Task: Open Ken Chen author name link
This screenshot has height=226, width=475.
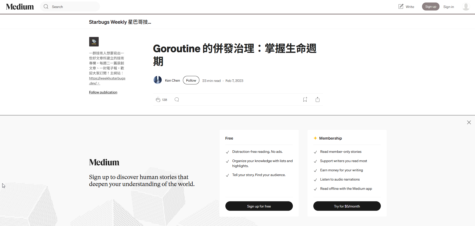Action: click(172, 80)
